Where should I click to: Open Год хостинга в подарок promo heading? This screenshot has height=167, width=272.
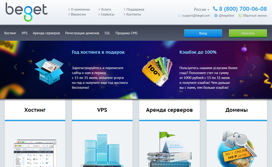pos(98,52)
